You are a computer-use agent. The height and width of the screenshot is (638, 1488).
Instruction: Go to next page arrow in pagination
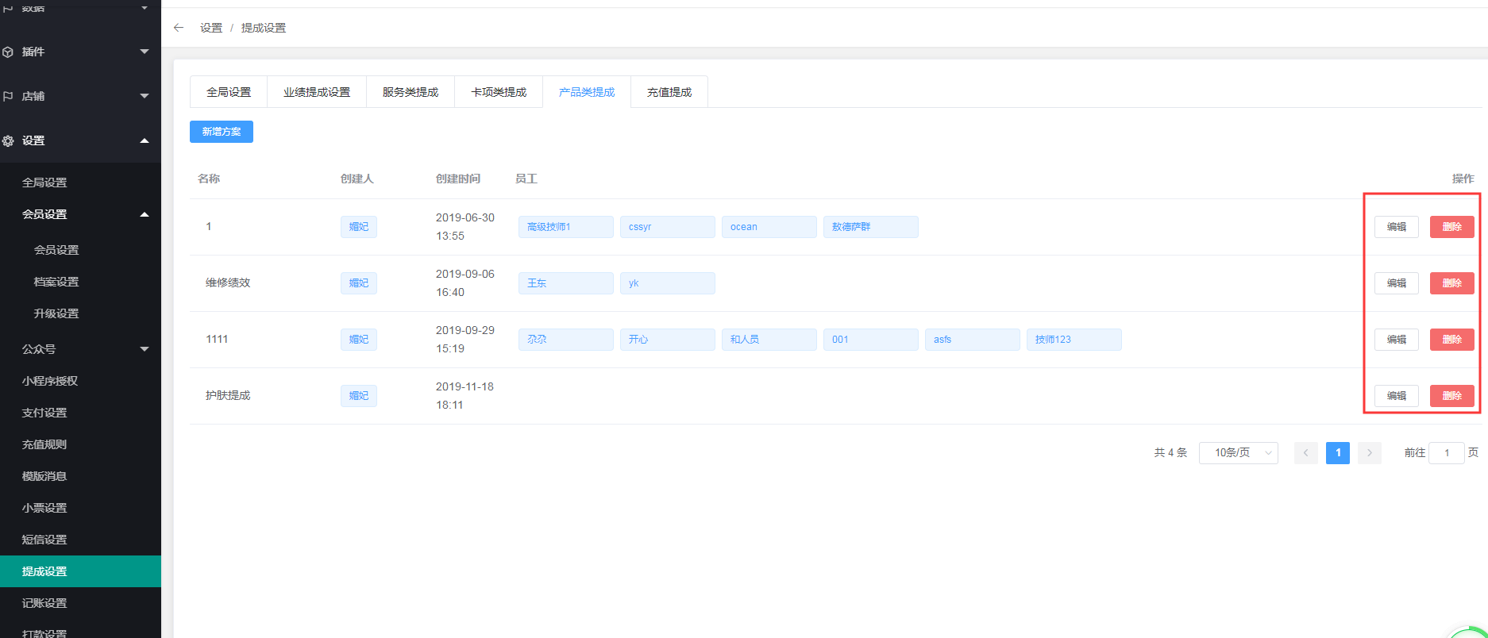click(1369, 452)
